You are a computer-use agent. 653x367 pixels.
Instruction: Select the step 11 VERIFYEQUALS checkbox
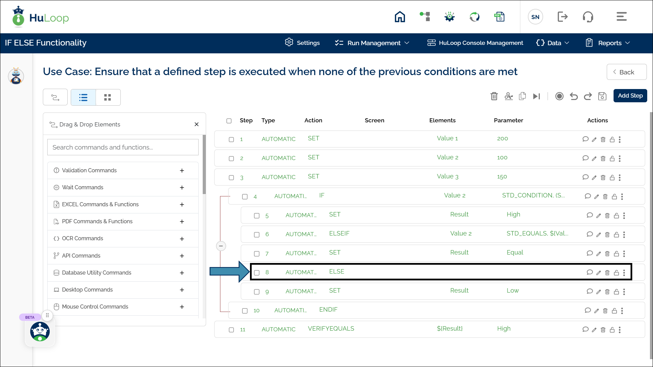[231, 330]
